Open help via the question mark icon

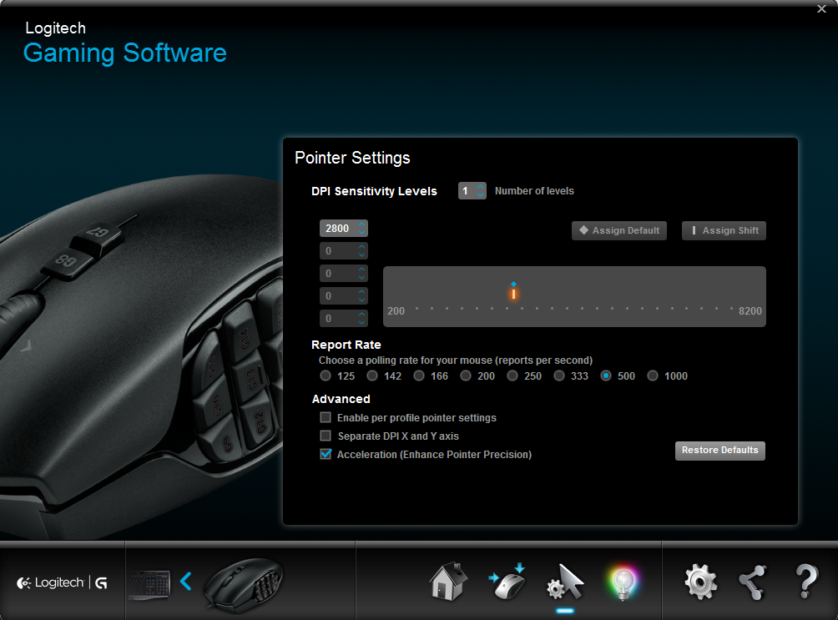point(806,582)
